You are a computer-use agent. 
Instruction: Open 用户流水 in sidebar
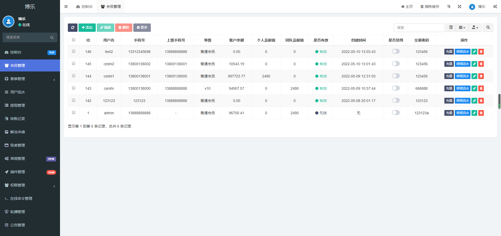(x=30, y=92)
